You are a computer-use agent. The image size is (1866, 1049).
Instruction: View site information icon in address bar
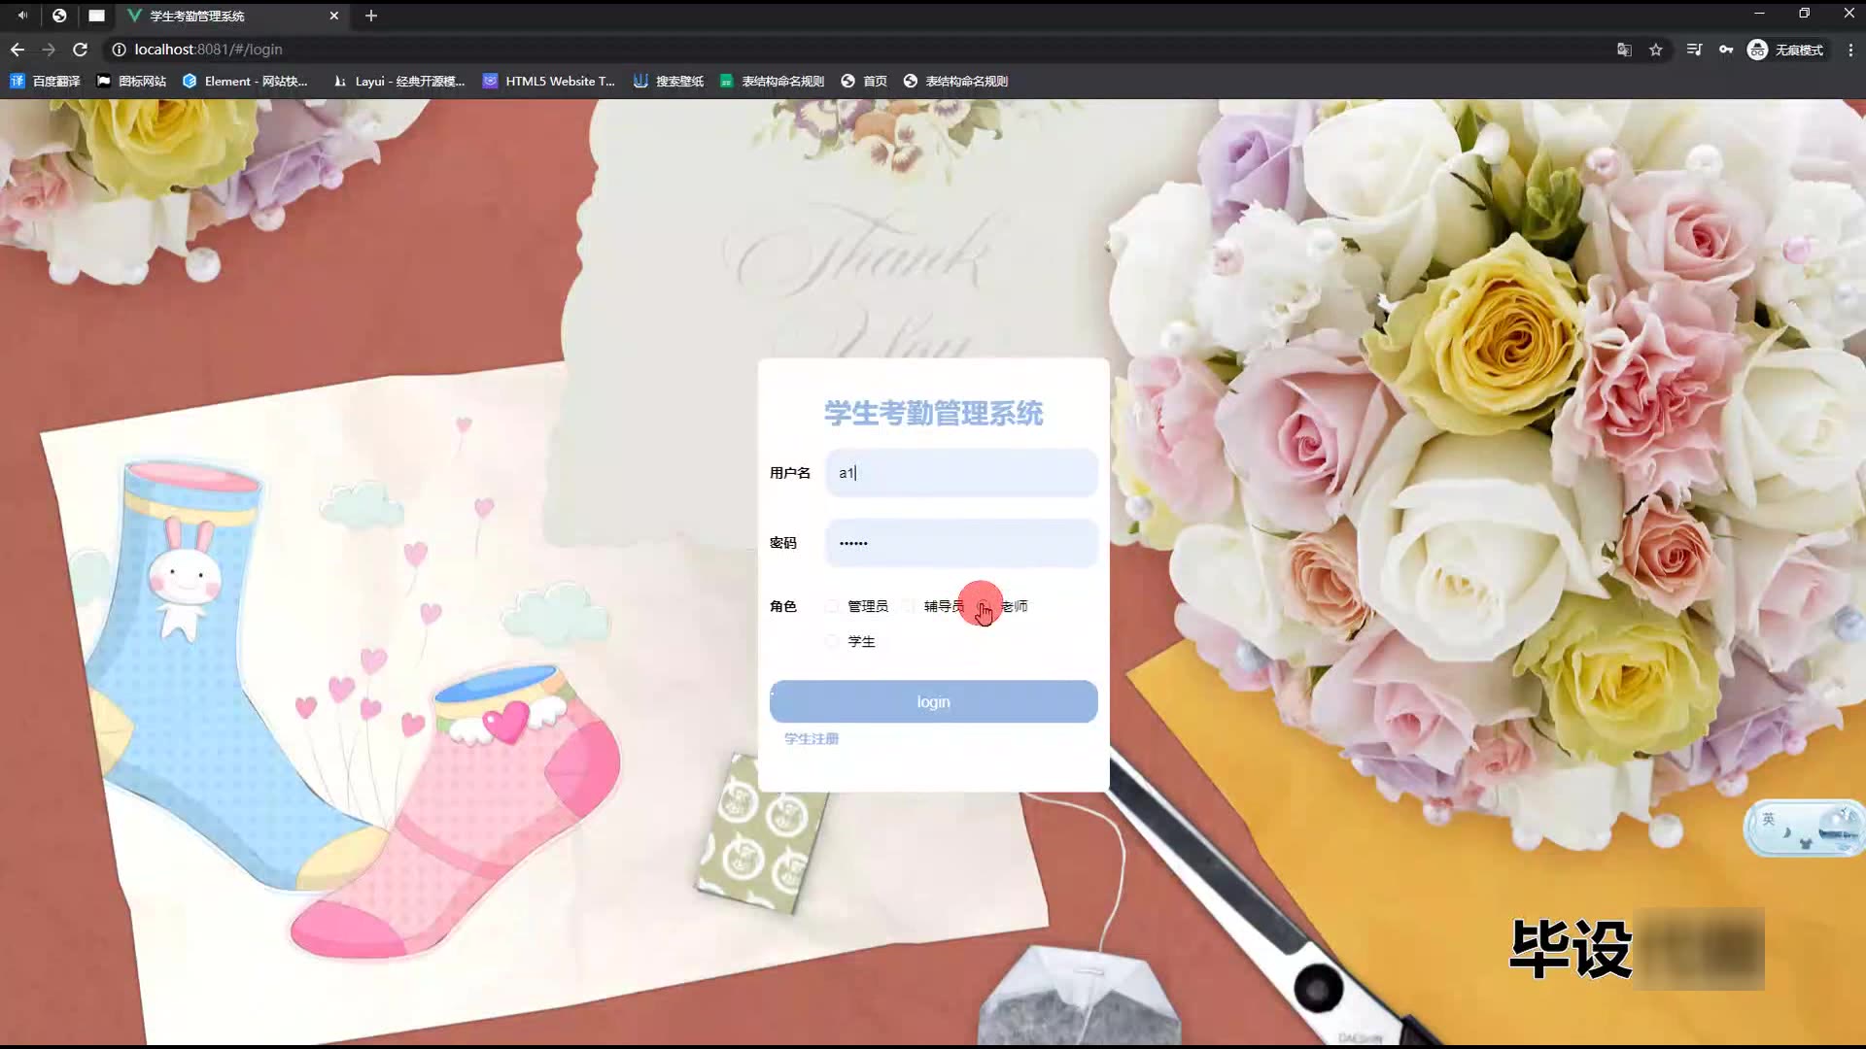(x=119, y=50)
